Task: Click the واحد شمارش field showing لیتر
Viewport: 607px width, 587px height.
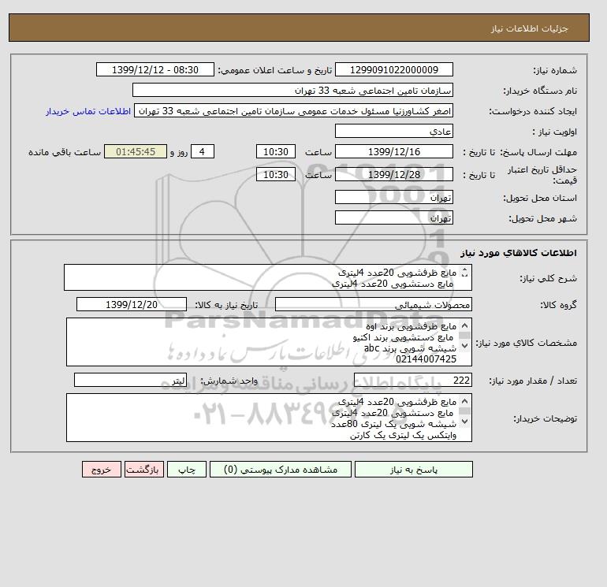Action: click(x=130, y=381)
